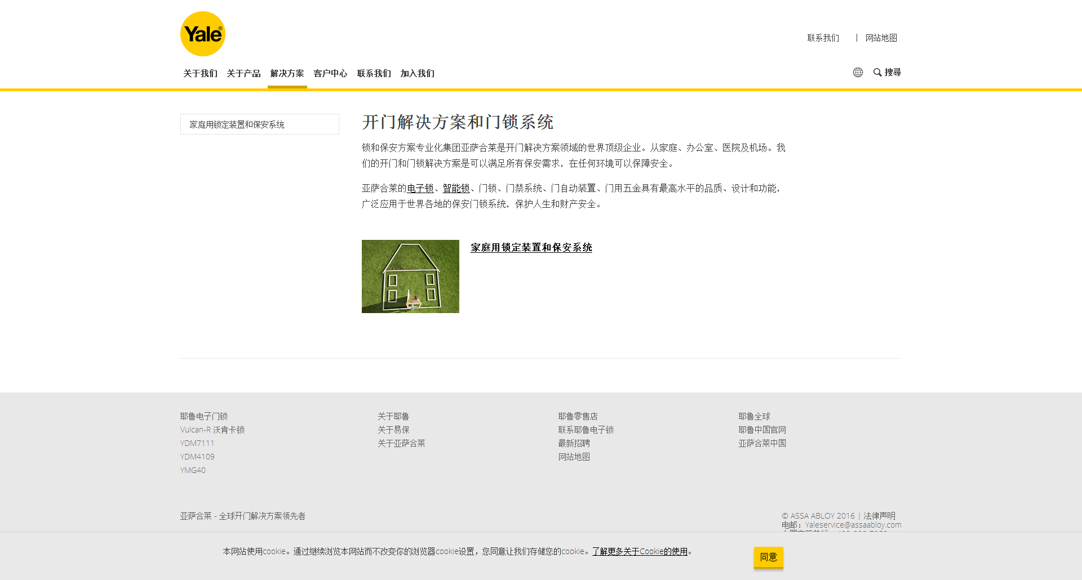Click the house-on-grass thumbnail image
Screen dimensions: 1082x580
click(x=410, y=276)
